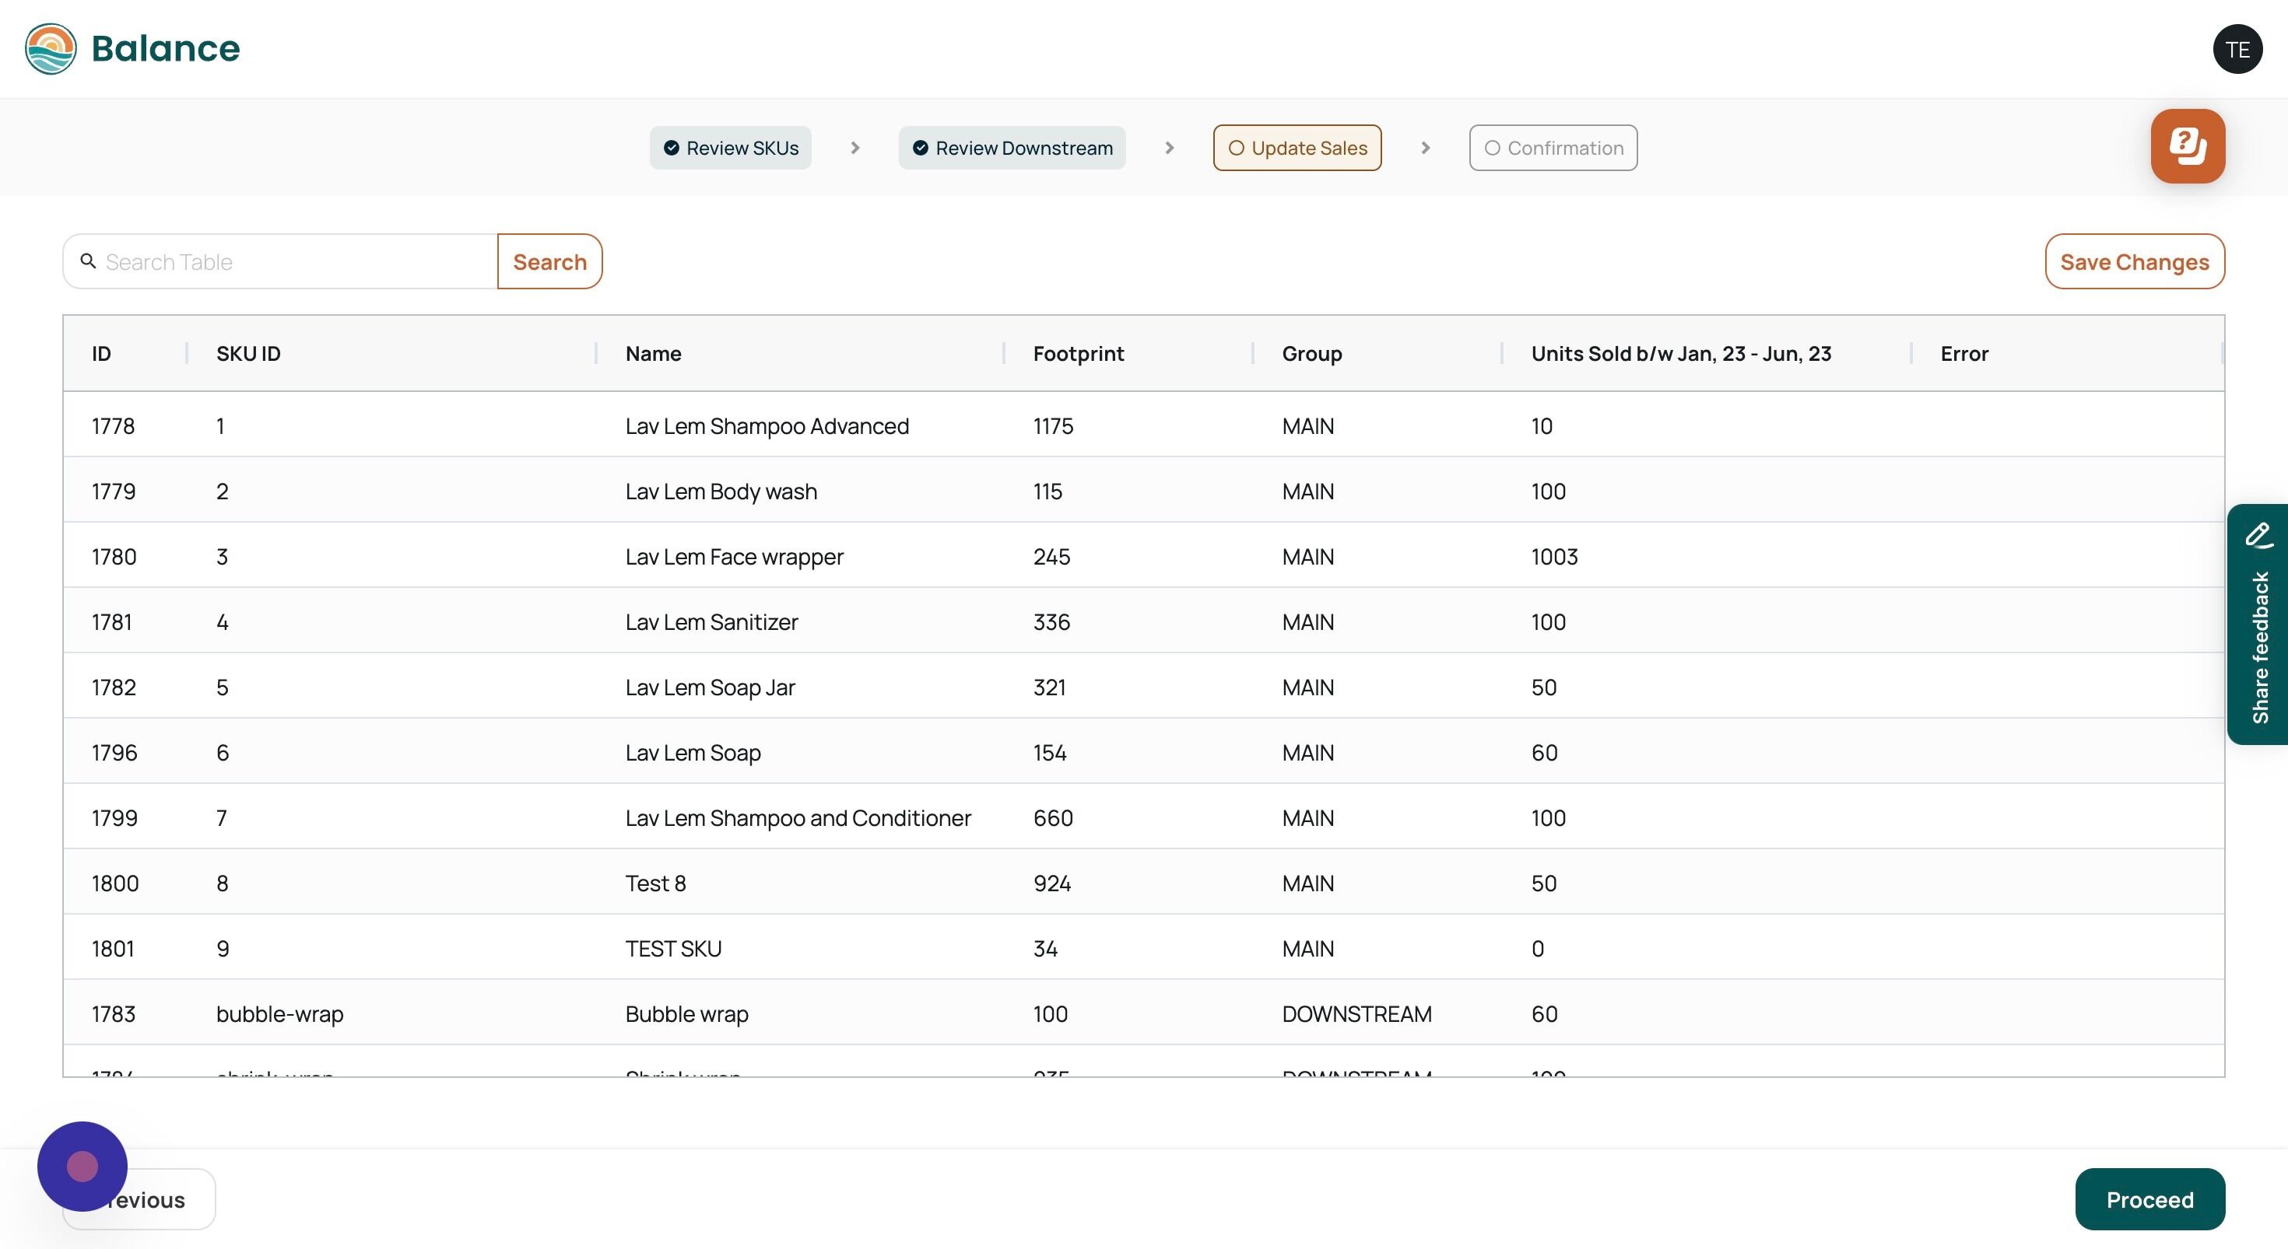The image size is (2288, 1249).
Task: Click footprint value 34
Action: tap(1045, 949)
